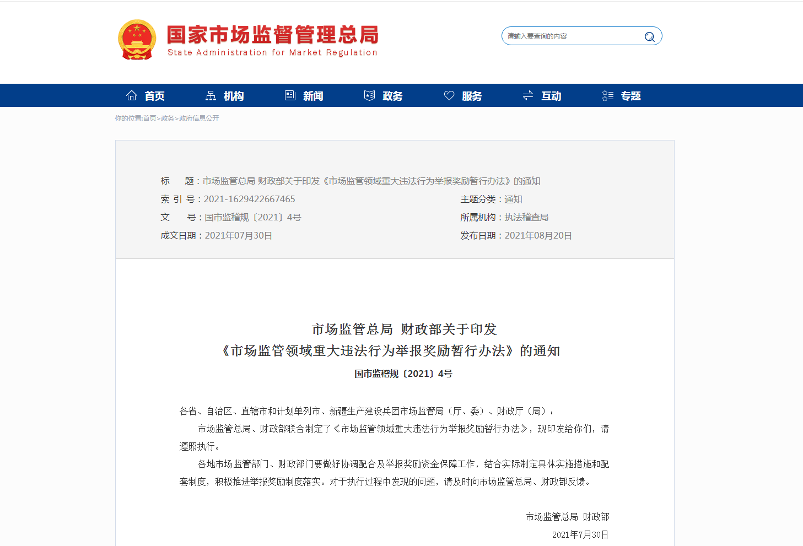
Task: Click the salutation line starting 各省、自治区
Action: pyautogui.click(x=368, y=411)
